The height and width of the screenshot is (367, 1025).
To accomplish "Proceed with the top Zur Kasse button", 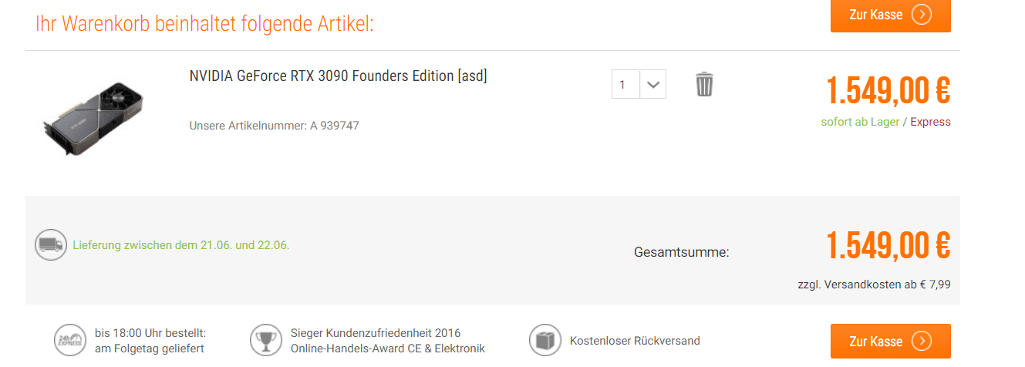I will point(891,15).
